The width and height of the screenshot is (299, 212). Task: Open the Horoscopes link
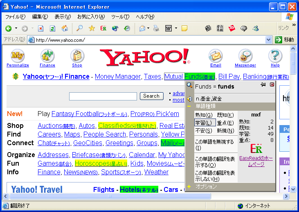point(101,164)
